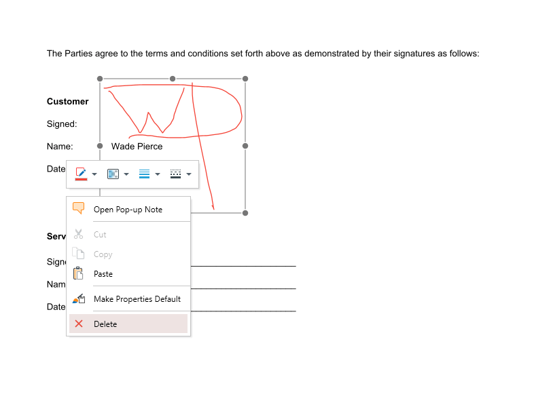Screen dimensions: 534x407
Task: Click the line thickness icon
Action: point(144,174)
